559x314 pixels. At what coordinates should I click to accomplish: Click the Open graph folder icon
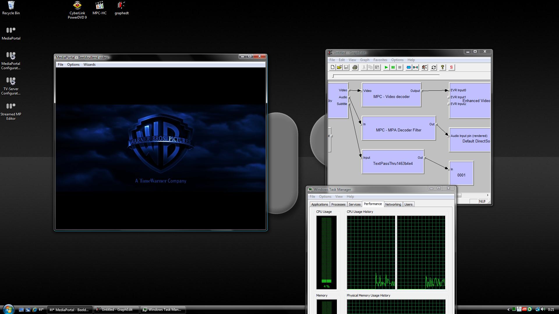tap(339, 67)
